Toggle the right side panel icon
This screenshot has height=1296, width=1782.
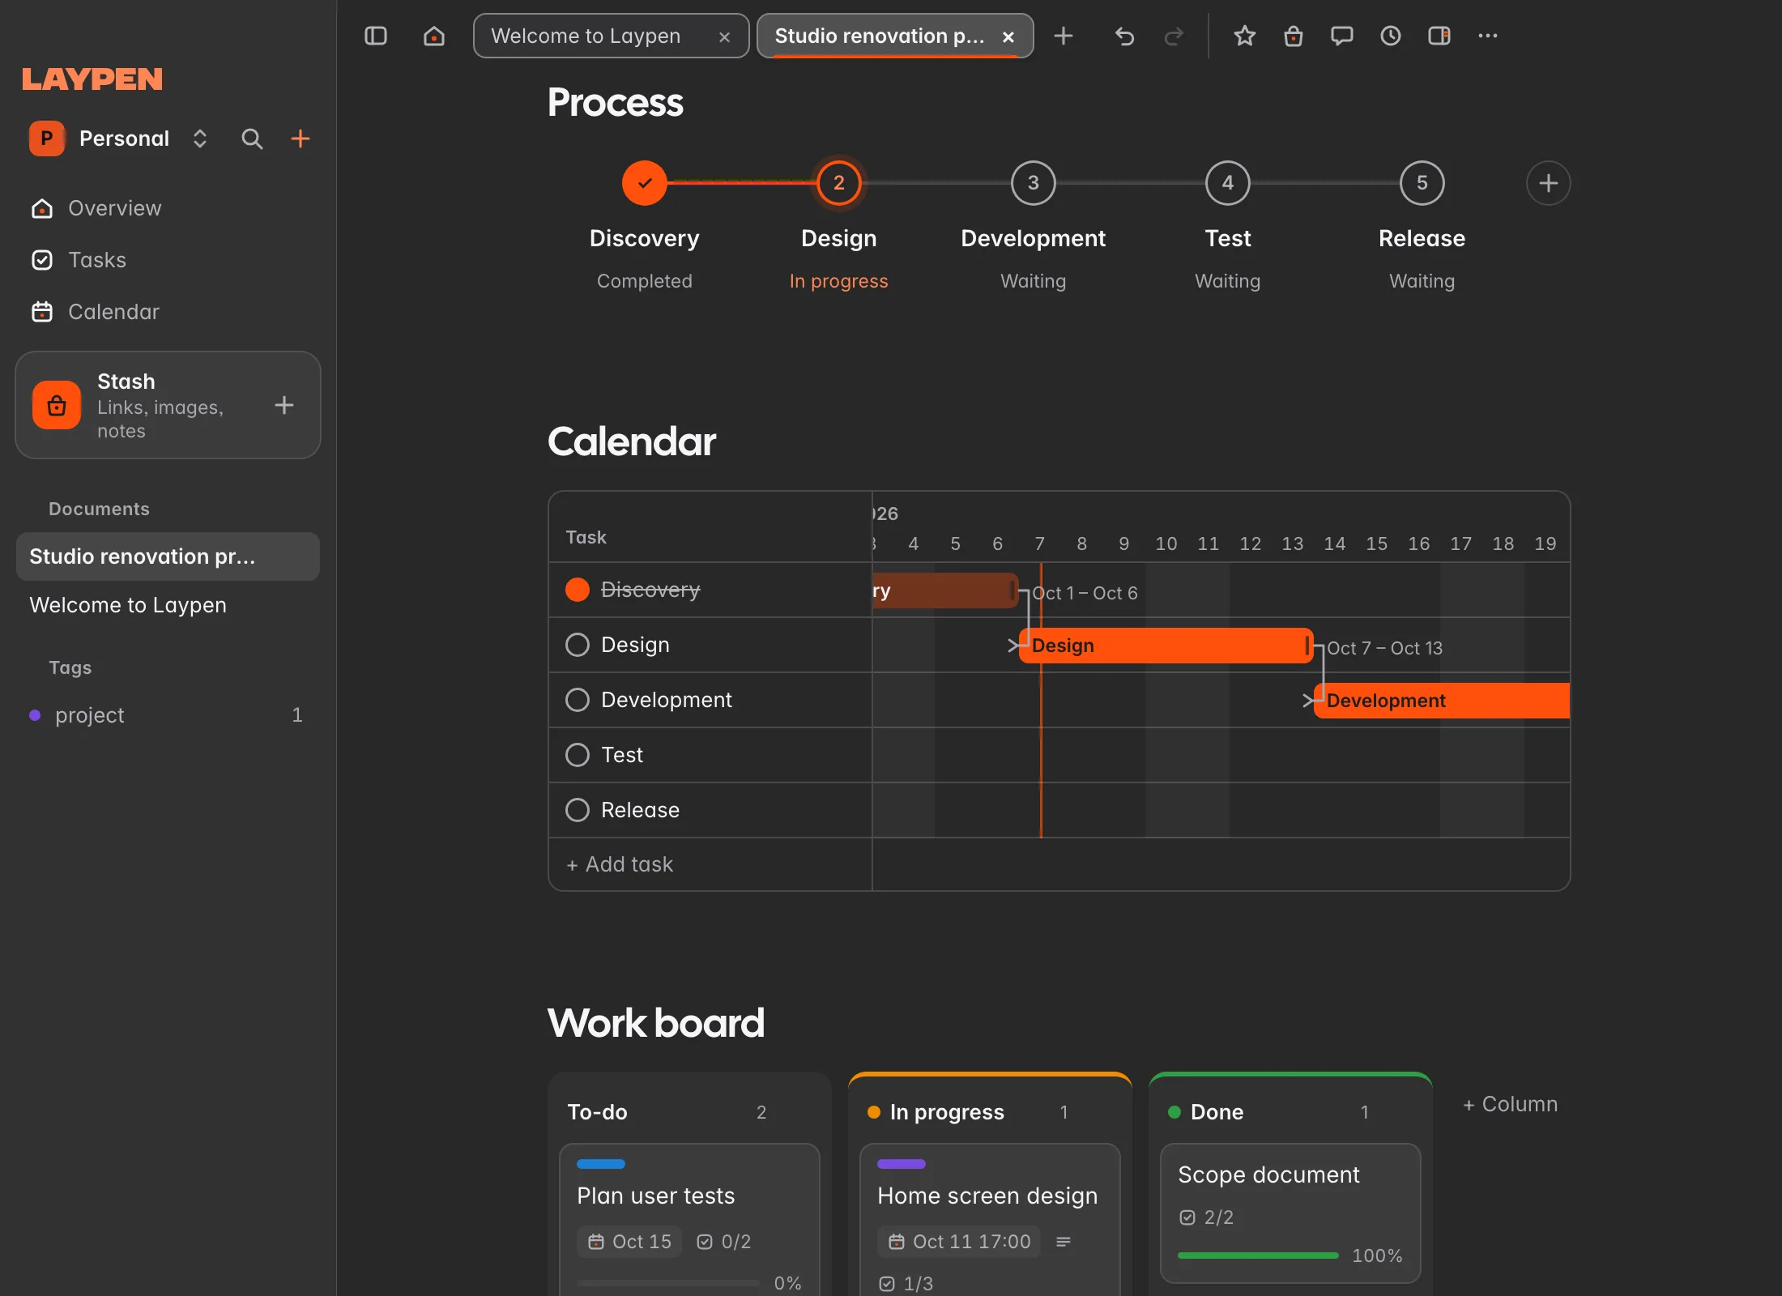coord(1439,36)
